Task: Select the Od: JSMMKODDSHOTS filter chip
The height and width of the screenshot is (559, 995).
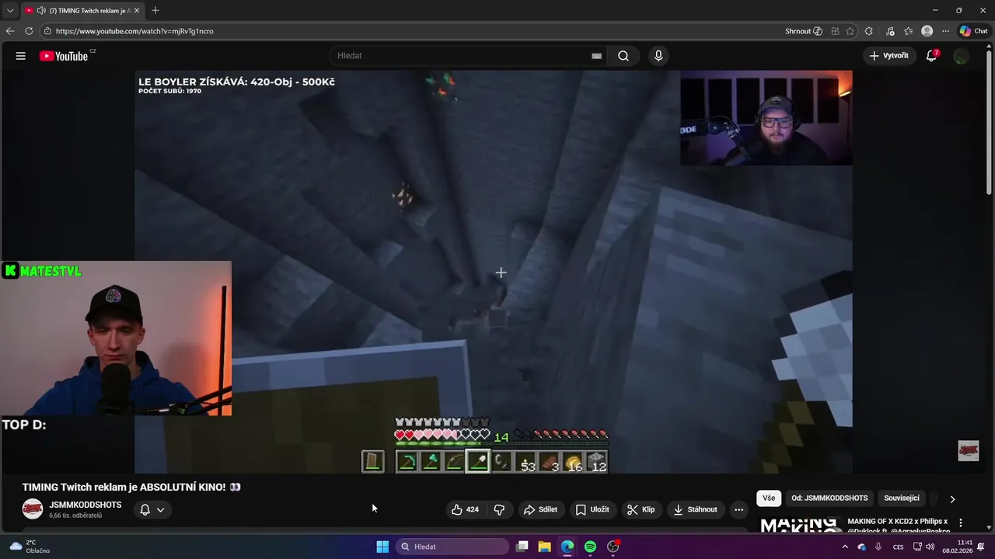Action: (x=829, y=498)
